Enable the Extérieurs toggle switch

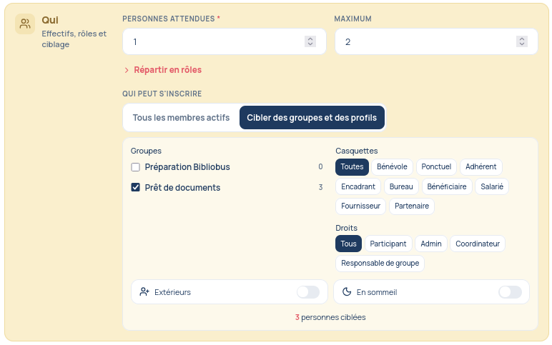point(308,292)
